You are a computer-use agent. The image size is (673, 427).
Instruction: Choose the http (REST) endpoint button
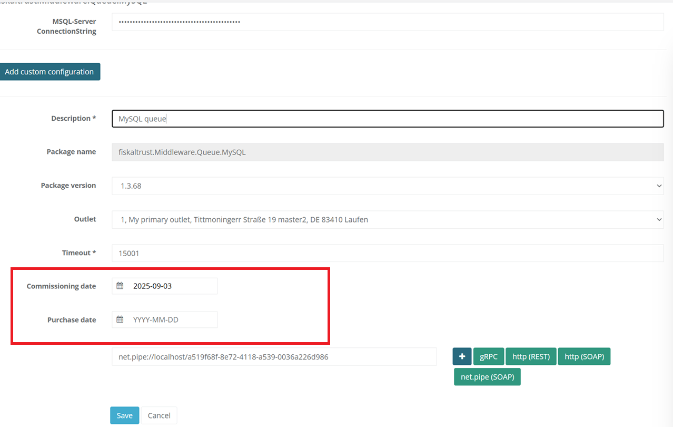tap(531, 357)
